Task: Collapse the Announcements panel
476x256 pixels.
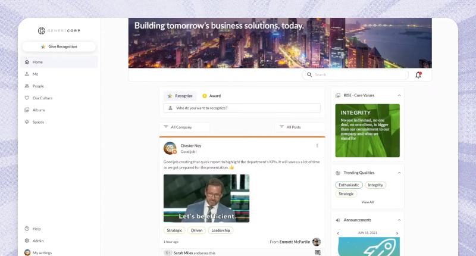Action: point(399,220)
